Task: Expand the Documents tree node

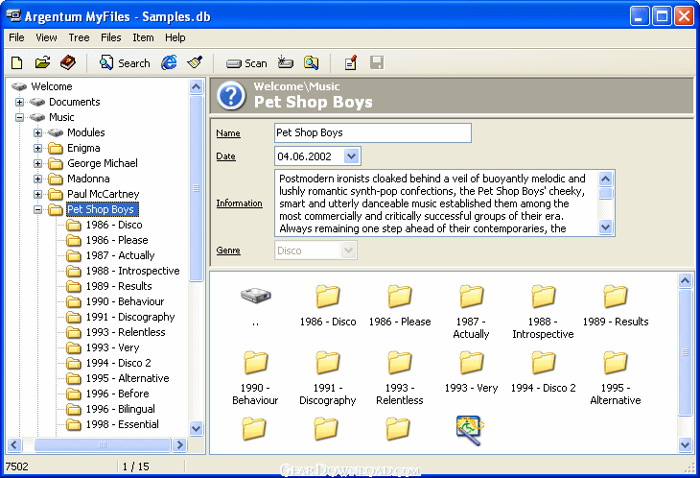Action: (x=19, y=102)
